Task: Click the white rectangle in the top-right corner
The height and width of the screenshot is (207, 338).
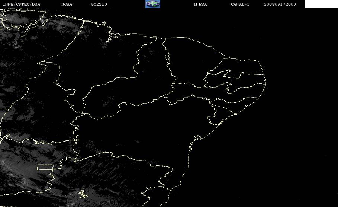Action: 321,4
